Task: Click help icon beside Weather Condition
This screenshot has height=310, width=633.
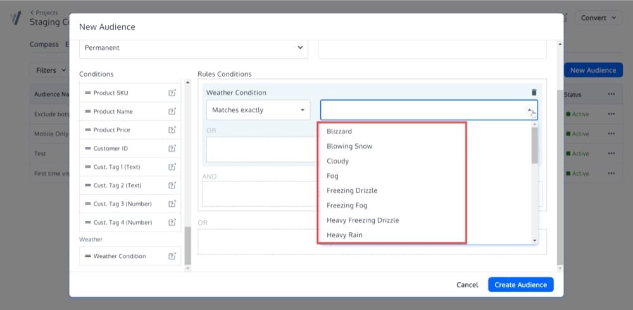Action: pyautogui.click(x=172, y=256)
